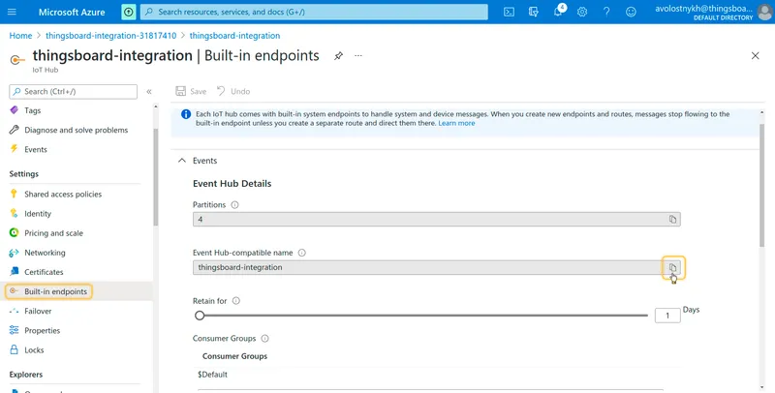Show info tooltip for Event Hub-compatible name

302,253
